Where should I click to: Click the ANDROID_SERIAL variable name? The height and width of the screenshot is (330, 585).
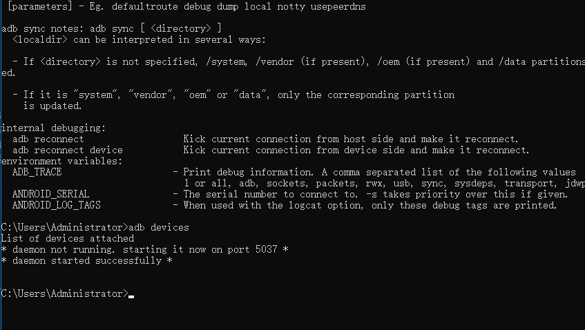50,194
